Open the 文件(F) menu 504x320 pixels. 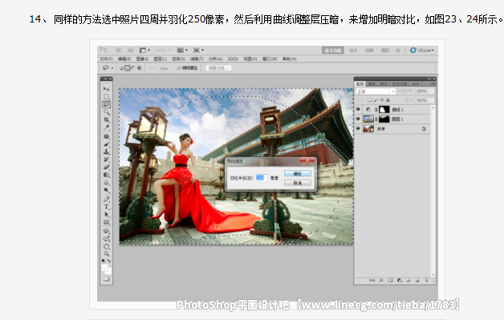click(106, 59)
